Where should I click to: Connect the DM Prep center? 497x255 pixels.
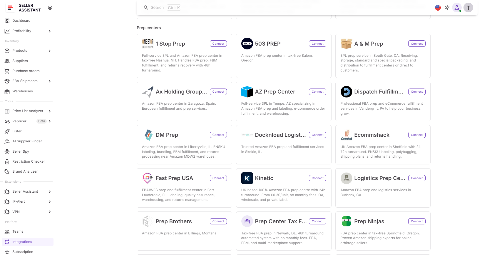click(x=218, y=135)
